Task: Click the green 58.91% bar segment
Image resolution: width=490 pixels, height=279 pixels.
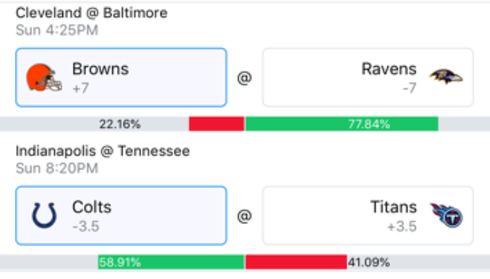Action: point(171,262)
